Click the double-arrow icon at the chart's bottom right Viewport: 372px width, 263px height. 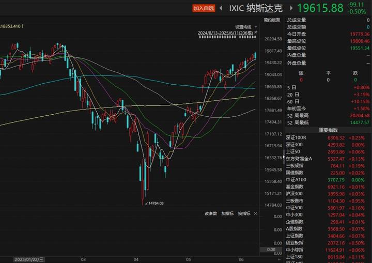[279, 259]
